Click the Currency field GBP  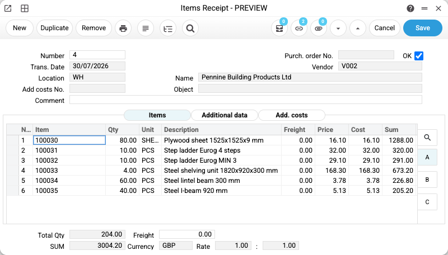pyautogui.click(x=176, y=245)
